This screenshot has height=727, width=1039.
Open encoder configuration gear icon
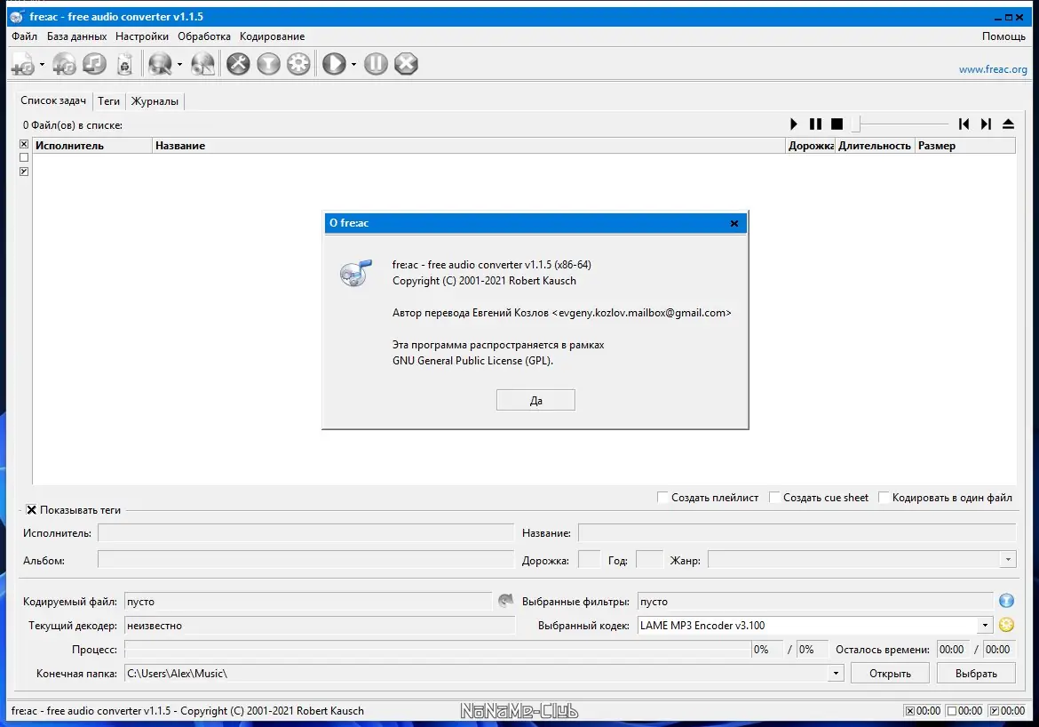pos(299,64)
